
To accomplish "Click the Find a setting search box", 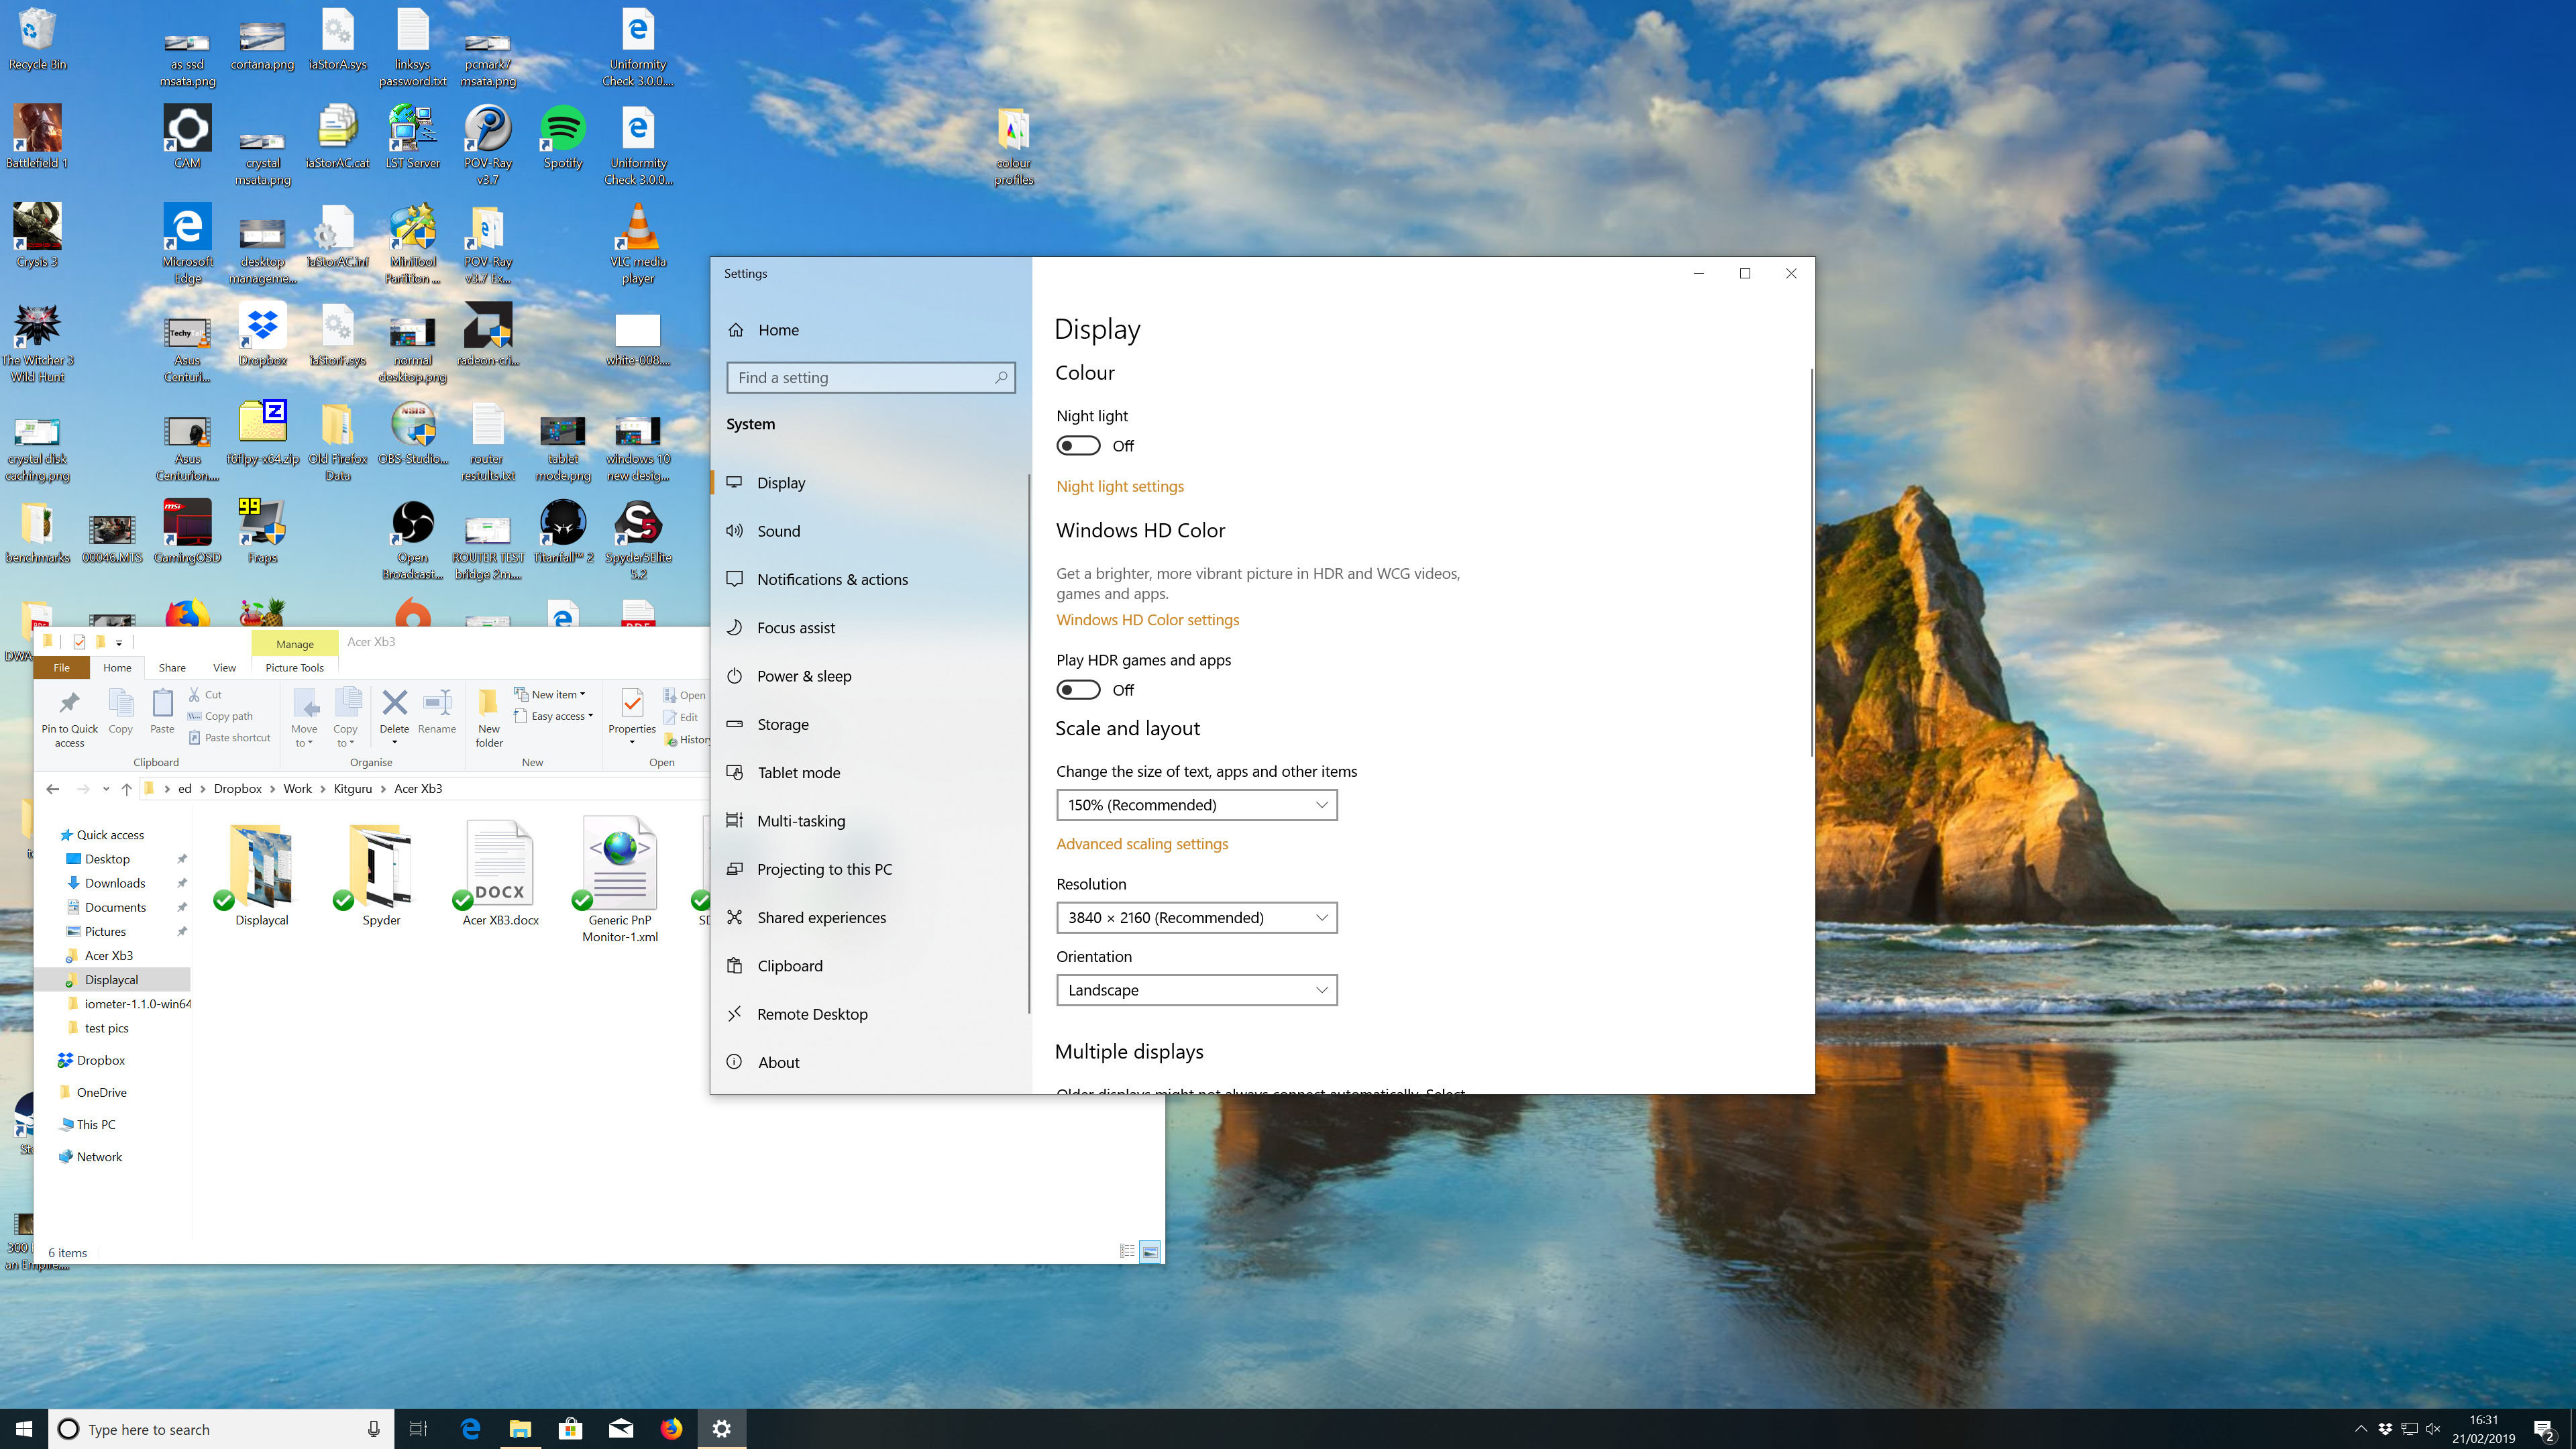I will (862, 378).
